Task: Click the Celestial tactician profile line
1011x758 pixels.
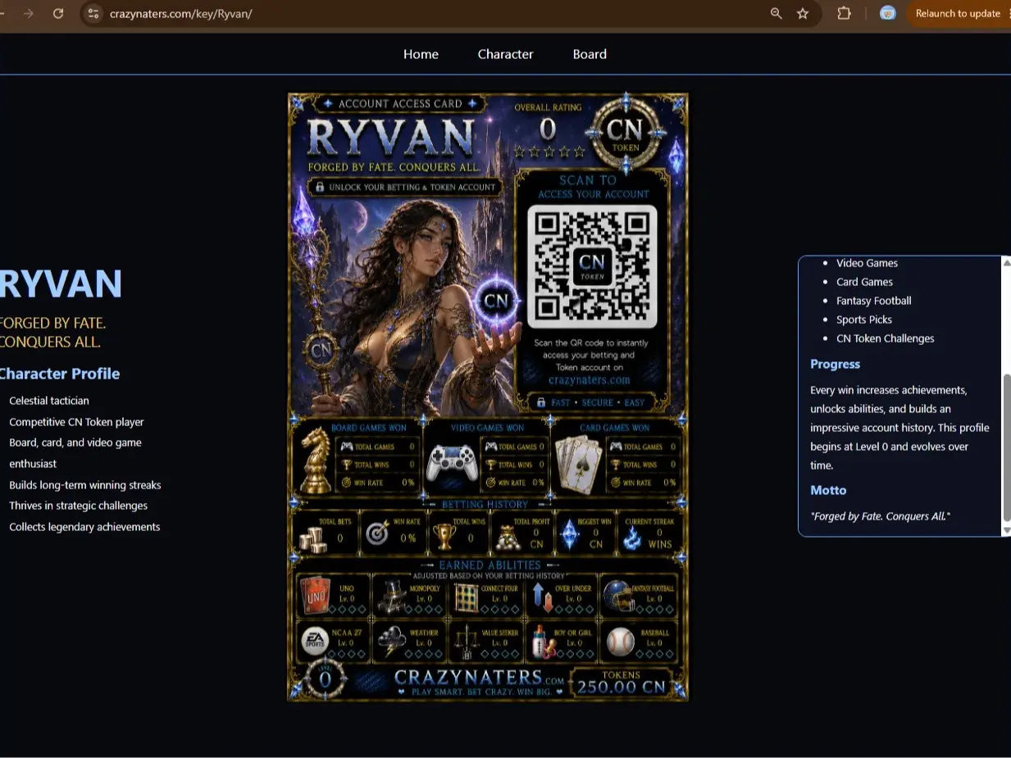Action: point(49,401)
